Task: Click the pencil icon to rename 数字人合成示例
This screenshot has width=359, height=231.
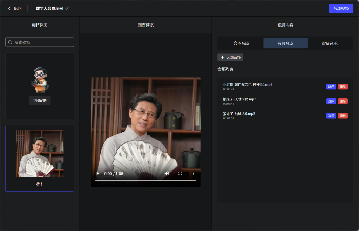Action: coord(67,9)
